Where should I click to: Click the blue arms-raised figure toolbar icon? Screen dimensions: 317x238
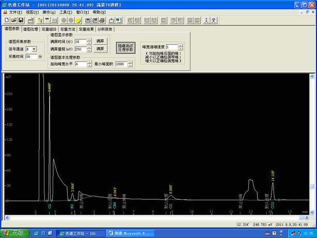214,21
